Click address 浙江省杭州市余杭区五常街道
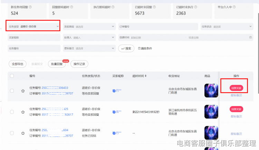The width and height of the screenshot is (259, 150). click(183, 112)
